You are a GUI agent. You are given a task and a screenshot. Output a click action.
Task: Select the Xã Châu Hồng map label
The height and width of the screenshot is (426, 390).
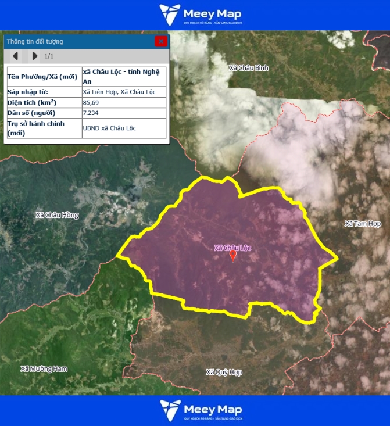(57, 215)
